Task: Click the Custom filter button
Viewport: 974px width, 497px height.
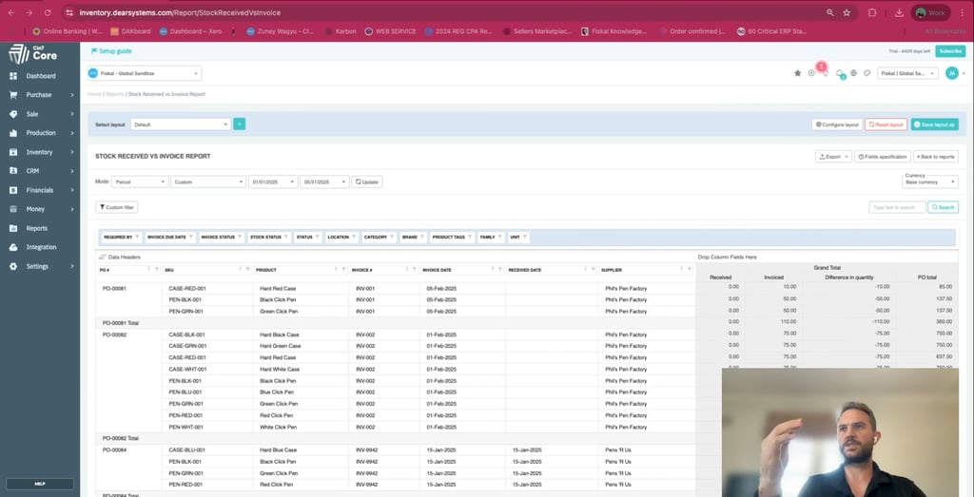Action: pyautogui.click(x=116, y=207)
